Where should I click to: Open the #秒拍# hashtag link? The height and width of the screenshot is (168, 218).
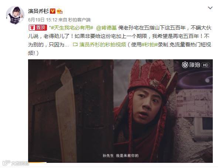[x=149, y=45]
